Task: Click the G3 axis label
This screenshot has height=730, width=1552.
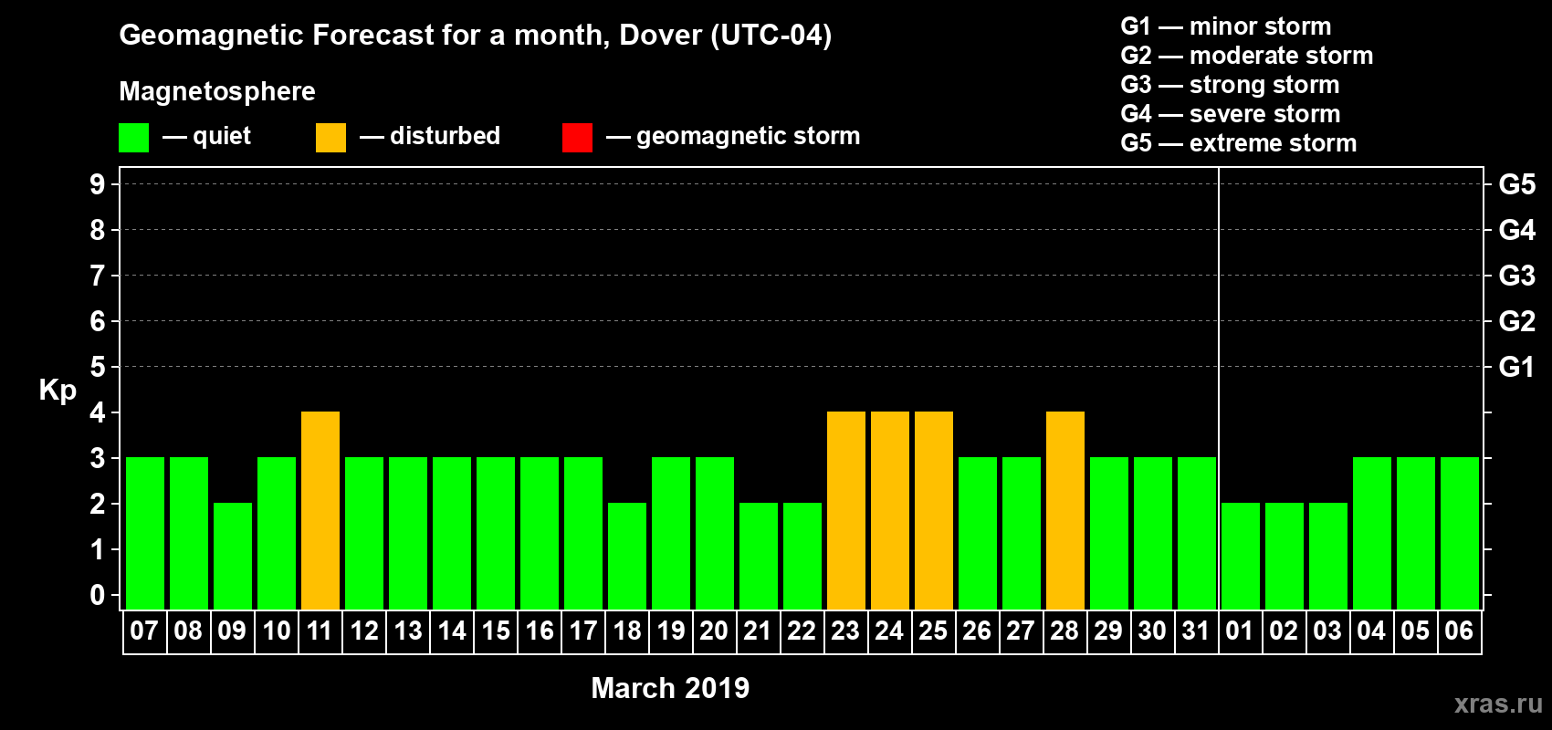Action: [x=1517, y=276]
